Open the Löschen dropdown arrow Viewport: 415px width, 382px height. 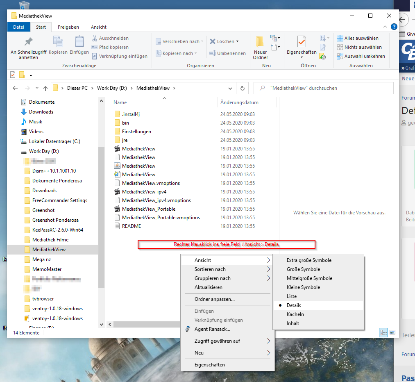(x=238, y=41)
